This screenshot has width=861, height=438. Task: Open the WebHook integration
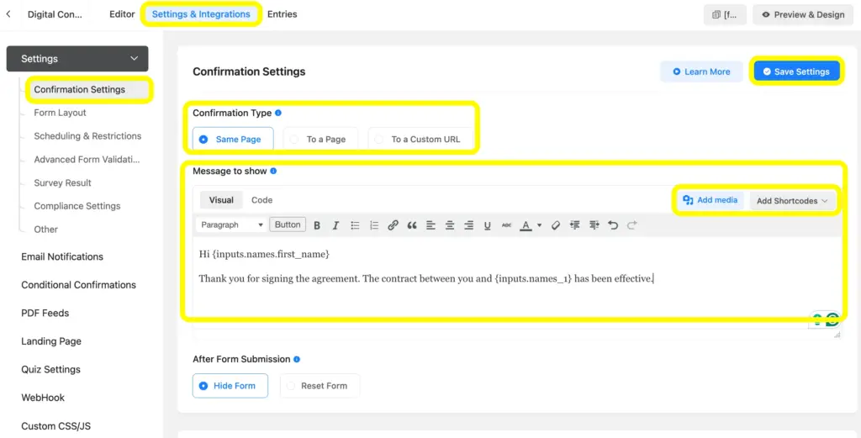tap(43, 398)
